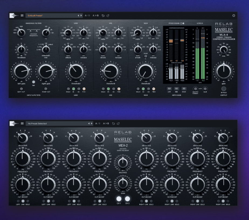
Task: Enable the auto gain level button
Action: (x=205, y=88)
